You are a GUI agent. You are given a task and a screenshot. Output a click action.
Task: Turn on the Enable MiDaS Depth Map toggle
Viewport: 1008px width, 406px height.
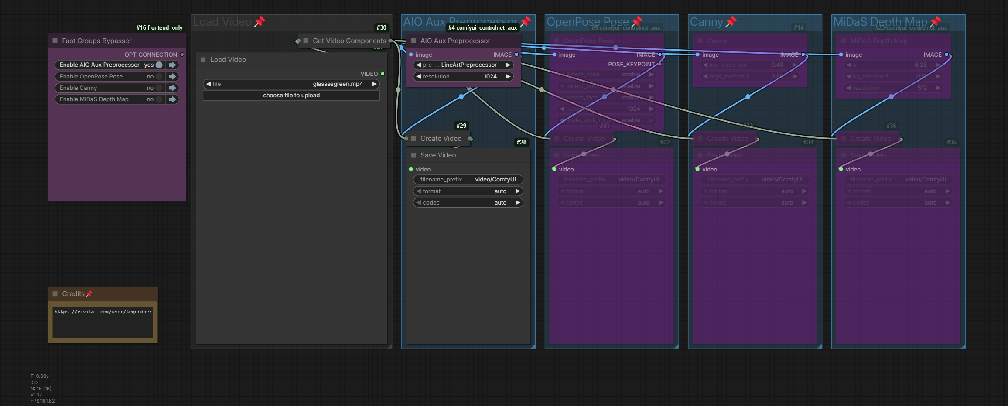point(159,99)
